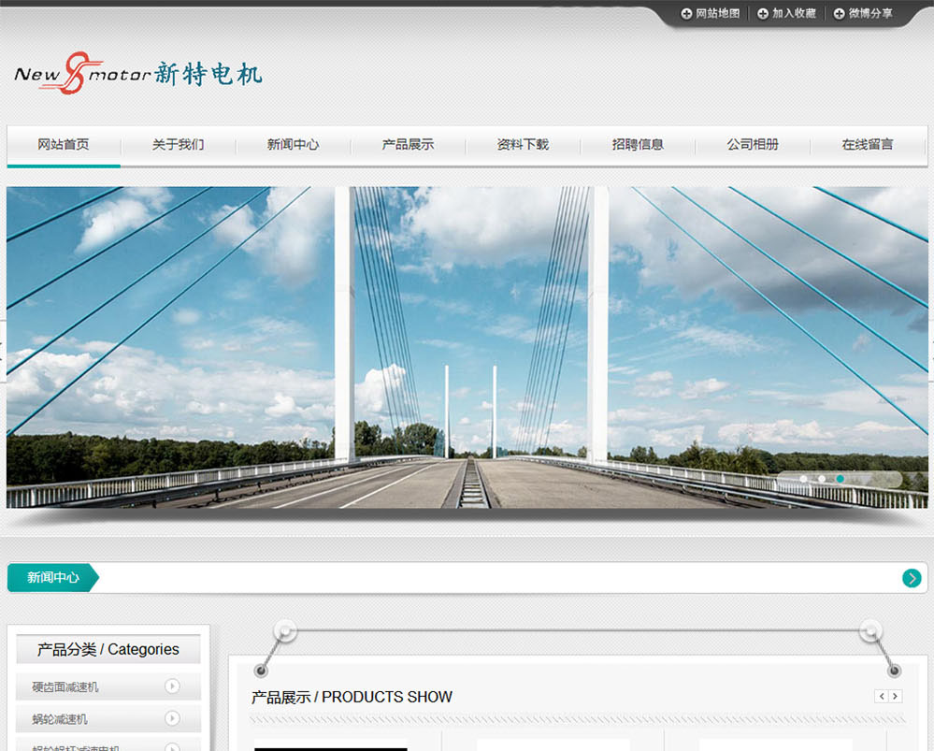Screen dimensions: 934x751
Task: Go to 网站首页 home tab
Action: 64,145
